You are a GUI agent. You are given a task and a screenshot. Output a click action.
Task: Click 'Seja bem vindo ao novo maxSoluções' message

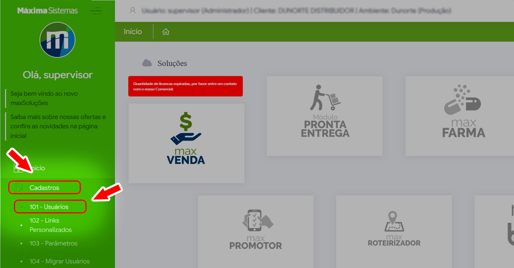44,98
